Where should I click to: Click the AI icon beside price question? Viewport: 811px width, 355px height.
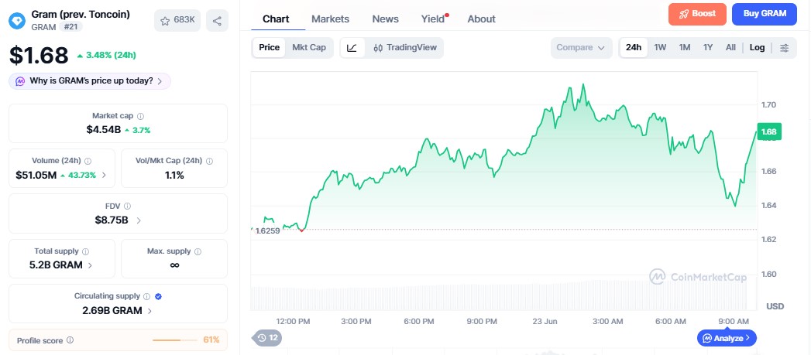(x=20, y=81)
